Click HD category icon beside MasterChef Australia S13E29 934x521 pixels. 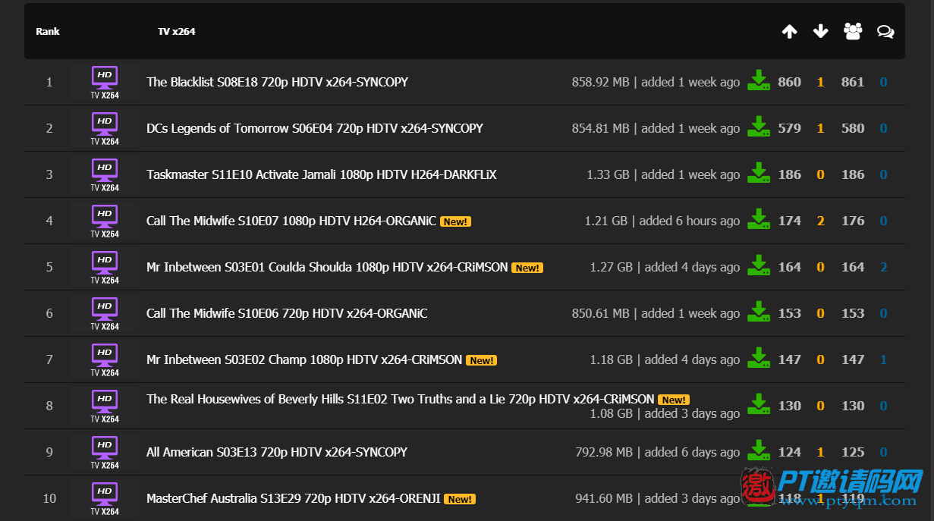(x=105, y=498)
